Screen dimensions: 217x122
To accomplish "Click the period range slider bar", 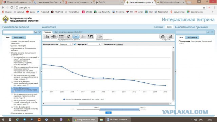I will tap(120, 109).
